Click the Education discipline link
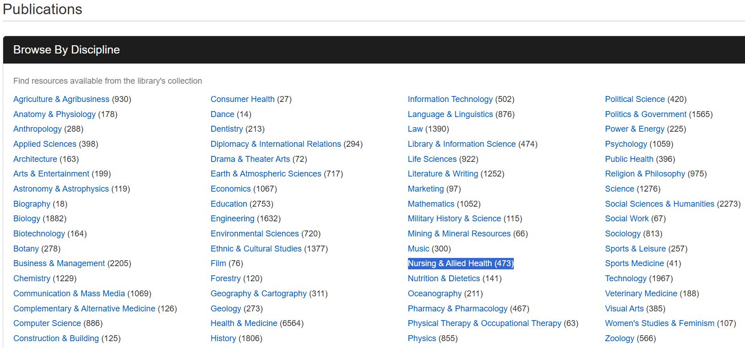Image resolution: width=745 pixels, height=348 pixels. pos(228,204)
